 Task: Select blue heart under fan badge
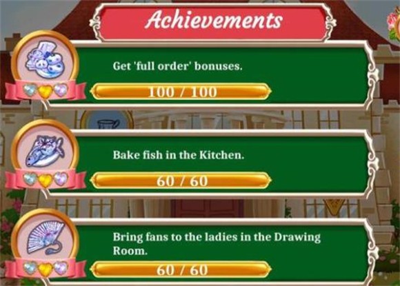[30, 267]
